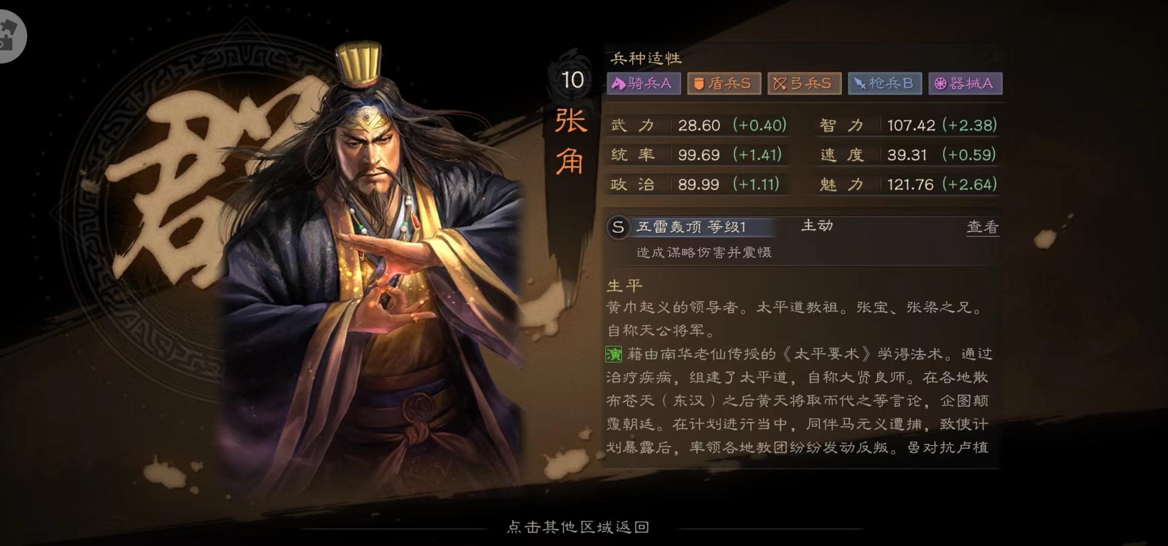Click the 生平 biography heading

[624, 286]
